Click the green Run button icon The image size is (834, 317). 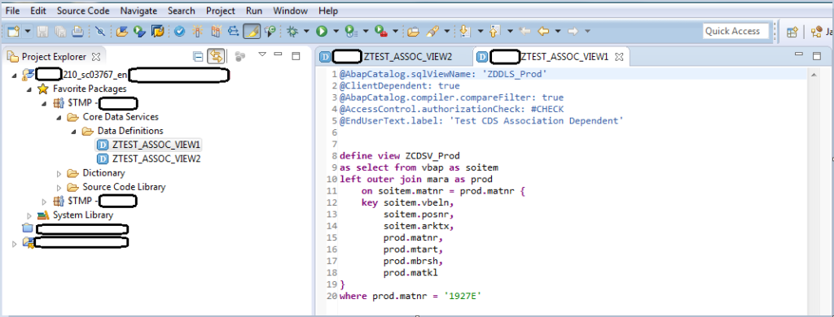(321, 32)
